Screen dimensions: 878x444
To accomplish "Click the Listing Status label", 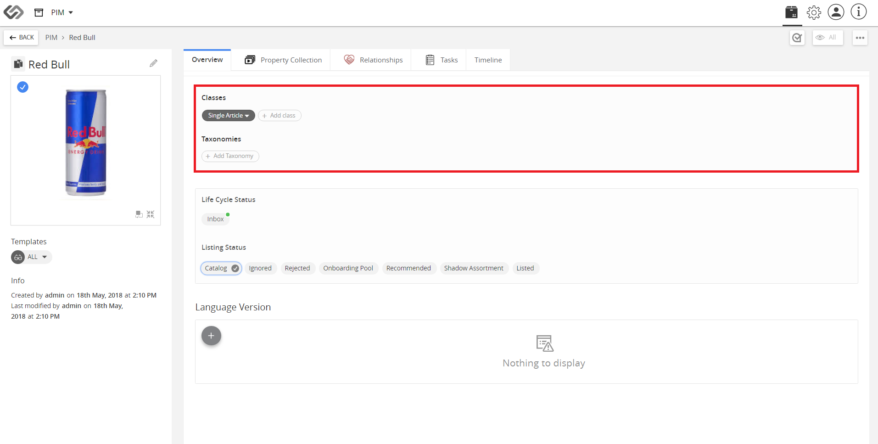I will (x=224, y=247).
